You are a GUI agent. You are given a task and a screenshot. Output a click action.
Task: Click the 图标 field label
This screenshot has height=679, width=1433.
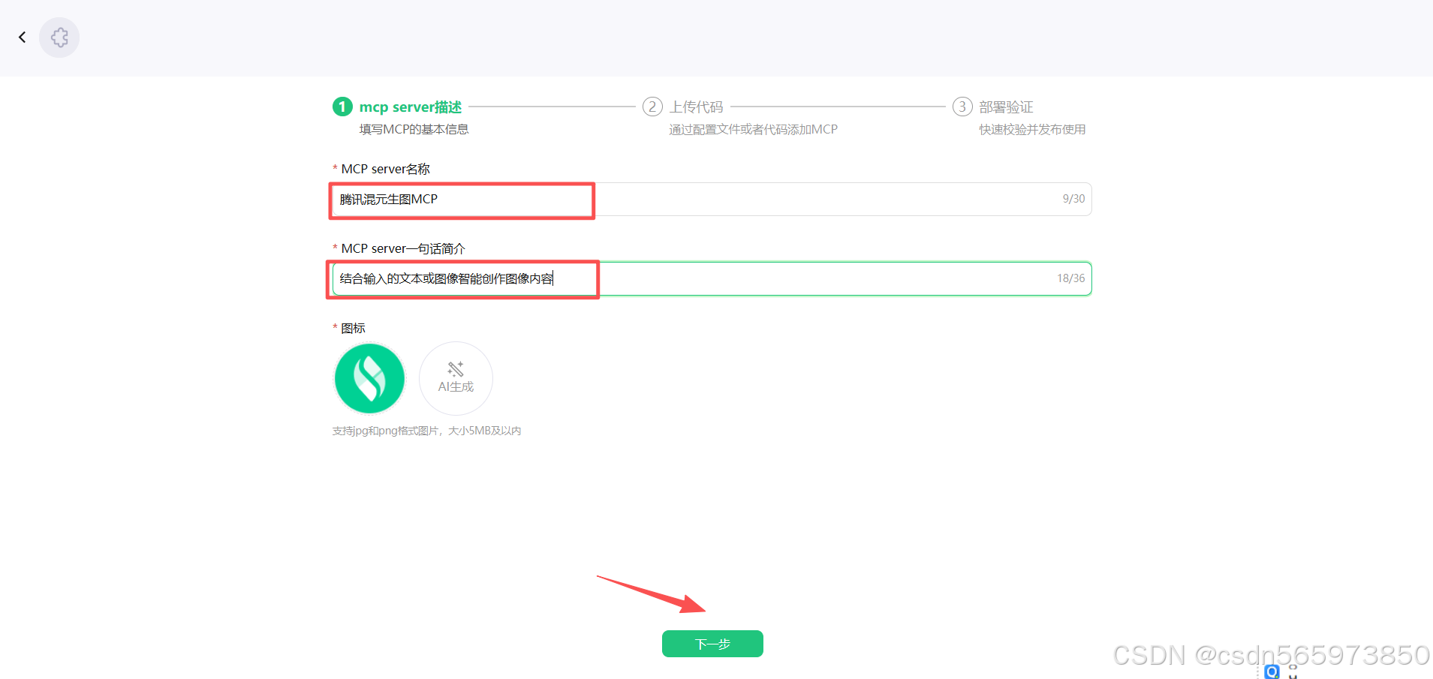point(353,328)
